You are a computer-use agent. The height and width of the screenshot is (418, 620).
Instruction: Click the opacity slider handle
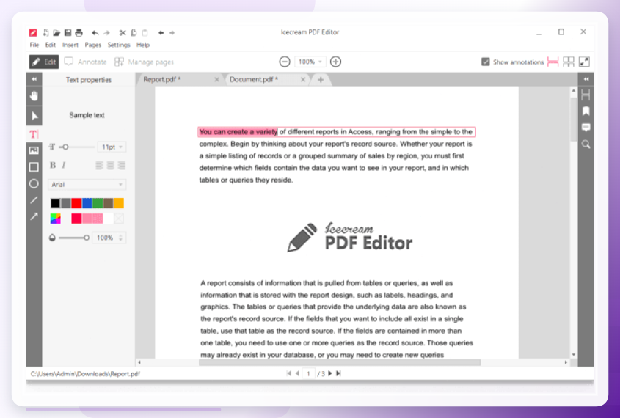pyautogui.click(x=86, y=238)
